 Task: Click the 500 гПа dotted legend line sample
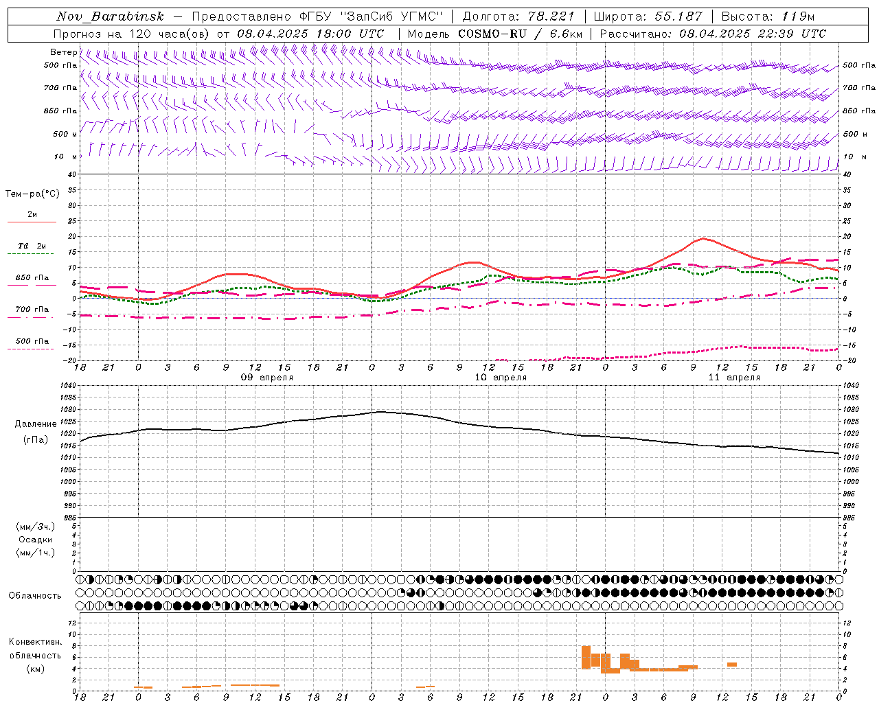[x=30, y=349]
